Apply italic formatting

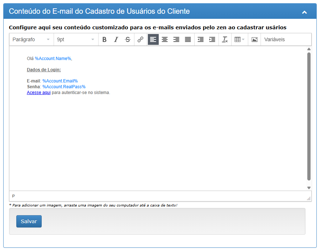click(116, 39)
